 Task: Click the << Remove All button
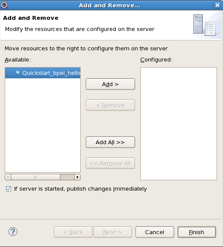tap(110, 164)
